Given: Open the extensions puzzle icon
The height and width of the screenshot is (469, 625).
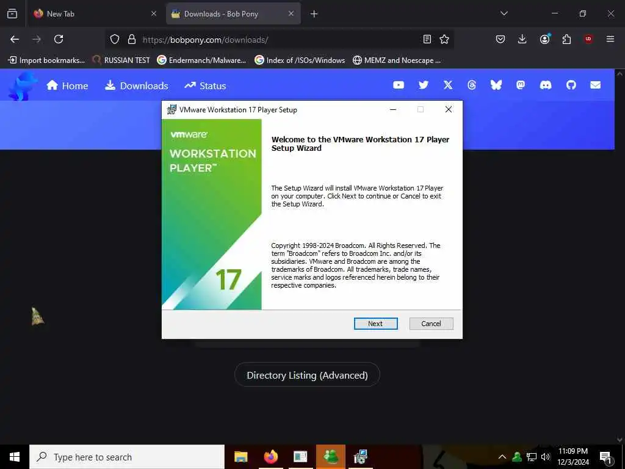Looking at the screenshot, I should tap(566, 39).
